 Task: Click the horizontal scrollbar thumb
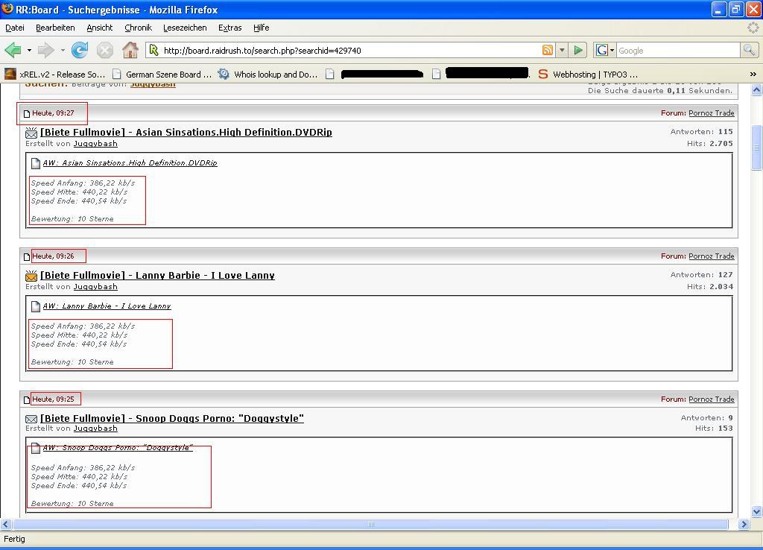click(x=371, y=524)
